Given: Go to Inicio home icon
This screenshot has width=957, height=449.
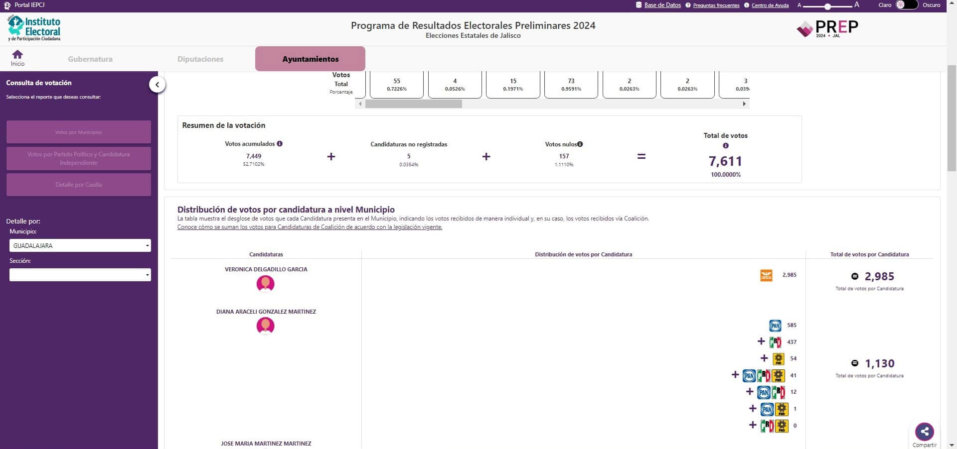Looking at the screenshot, I should pyautogui.click(x=17, y=58).
